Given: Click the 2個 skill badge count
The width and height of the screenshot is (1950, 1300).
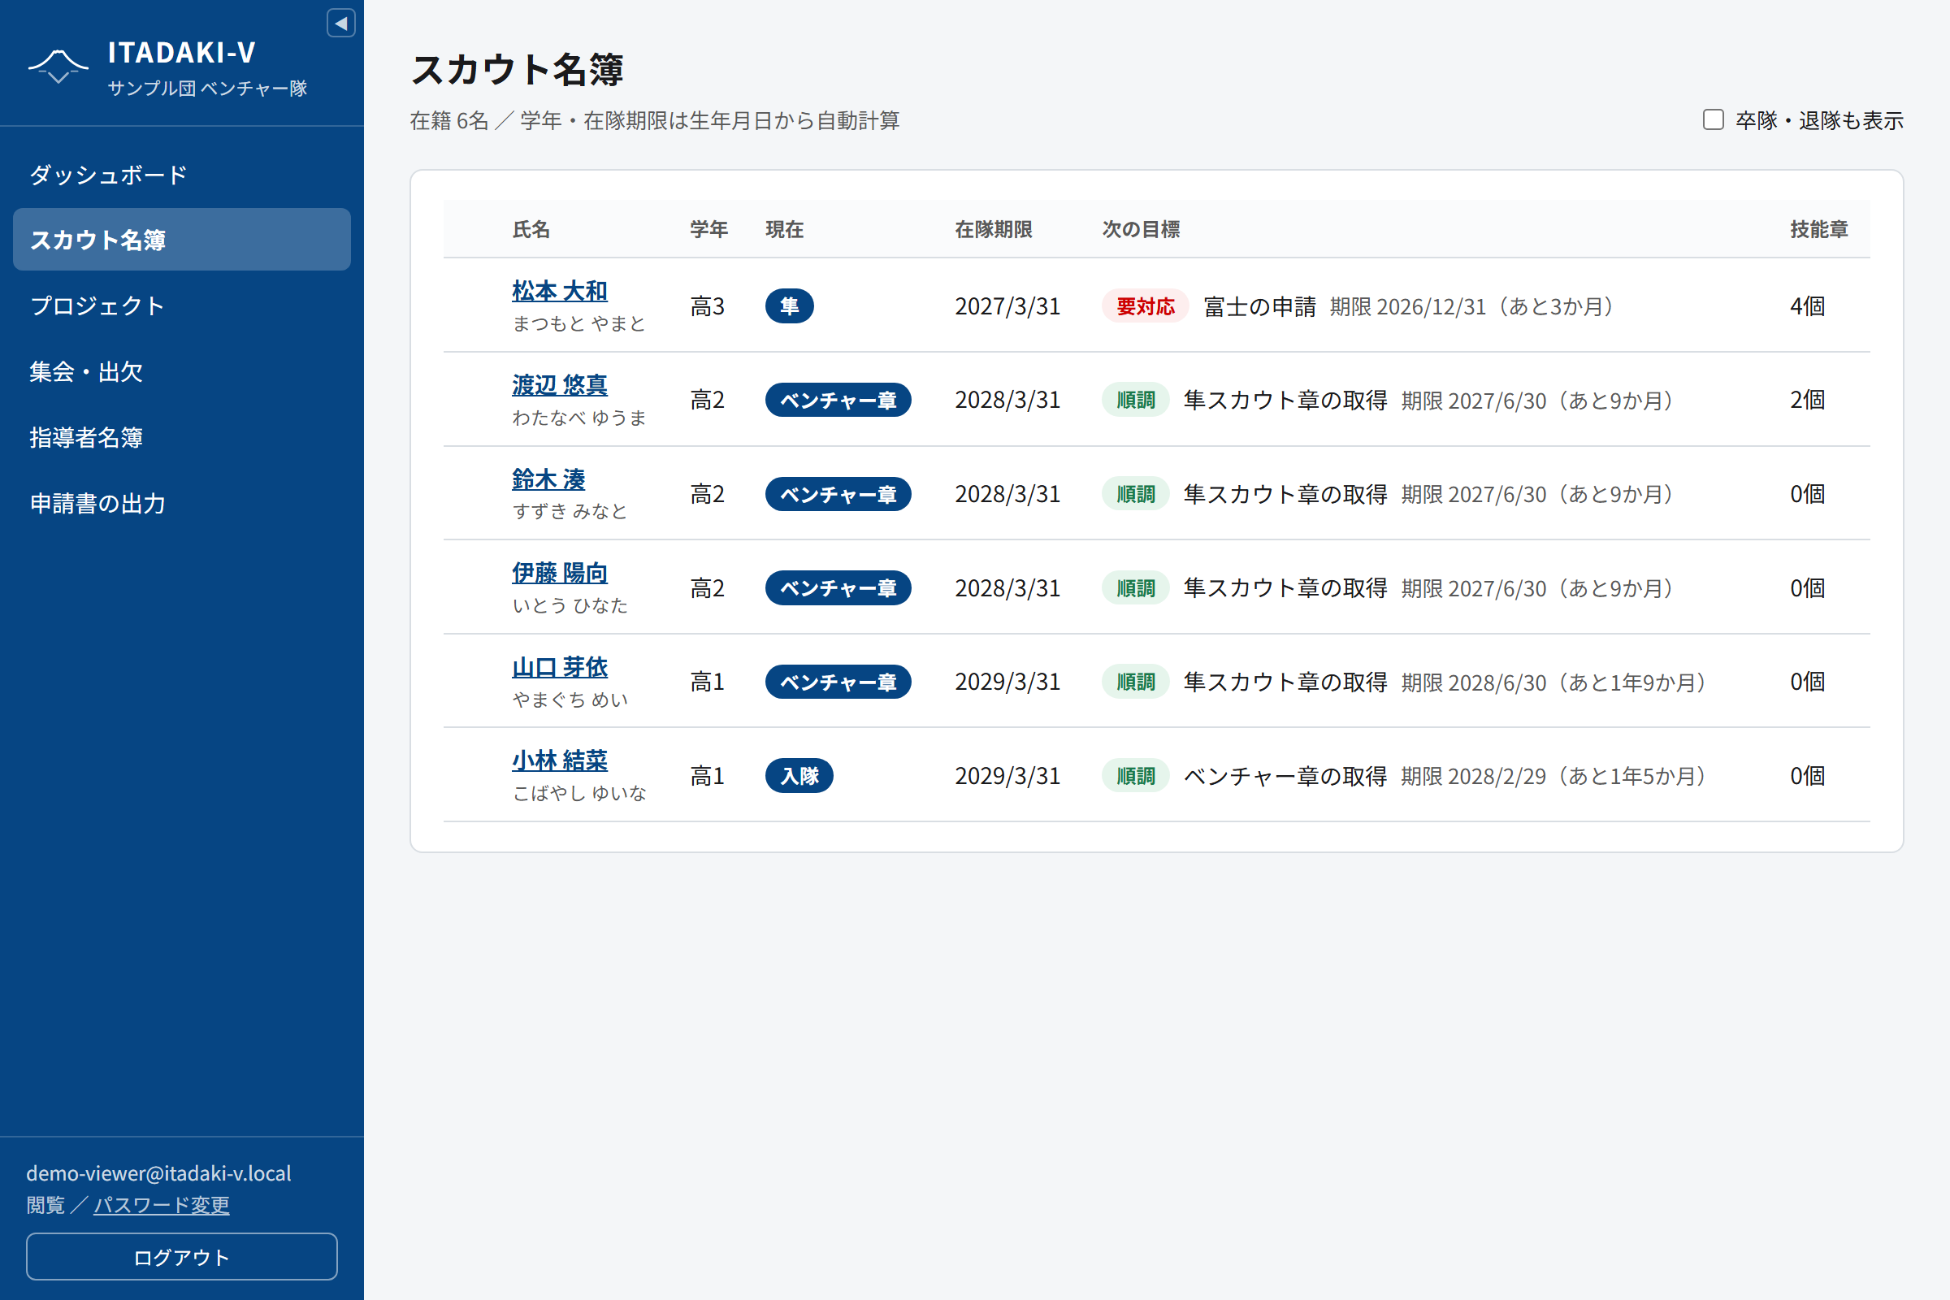Looking at the screenshot, I should [x=1807, y=401].
